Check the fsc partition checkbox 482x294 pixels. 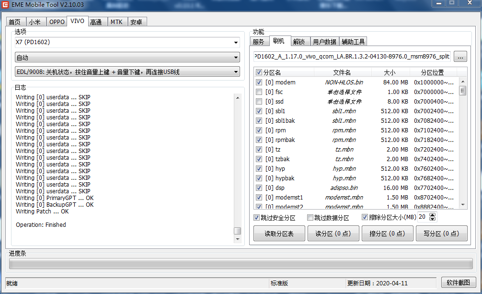pos(259,92)
